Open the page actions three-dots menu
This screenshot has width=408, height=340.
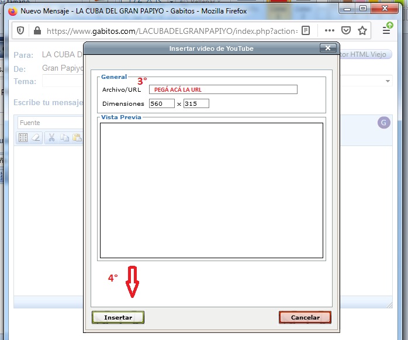click(329, 31)
